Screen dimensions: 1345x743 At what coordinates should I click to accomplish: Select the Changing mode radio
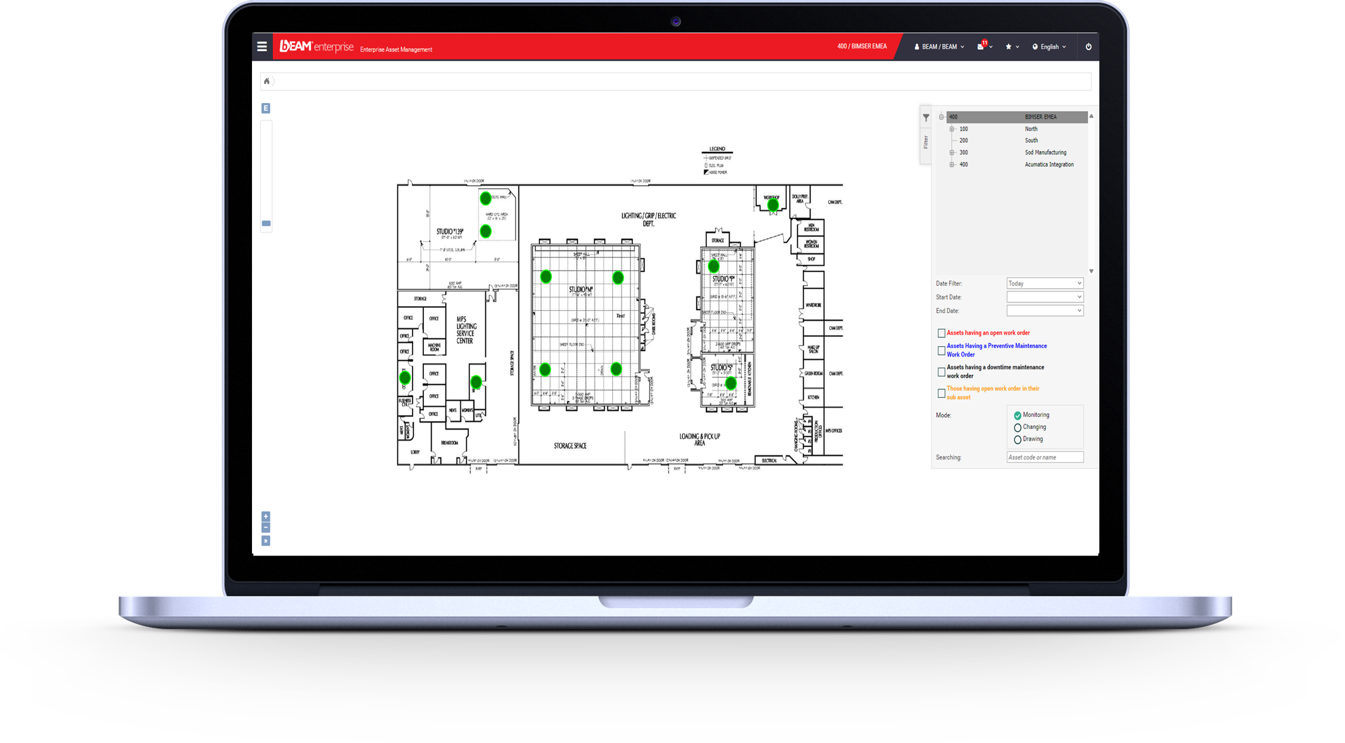(x=1017, y=427)
